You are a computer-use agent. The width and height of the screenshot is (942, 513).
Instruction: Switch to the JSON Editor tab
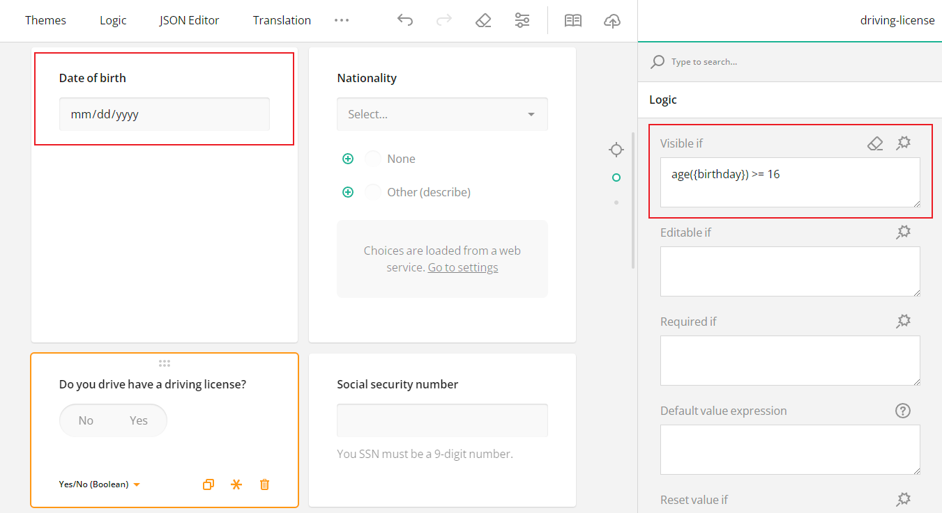pyautogui.click(x=189, y=20)
